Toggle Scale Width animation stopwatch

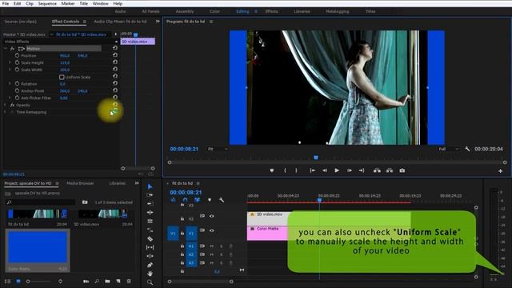[x=17, y=70]
